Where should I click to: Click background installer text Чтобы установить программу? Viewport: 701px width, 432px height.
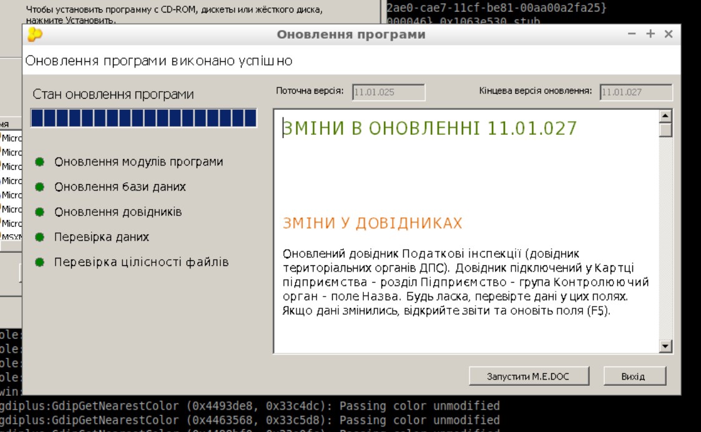[x=174, y=14]
